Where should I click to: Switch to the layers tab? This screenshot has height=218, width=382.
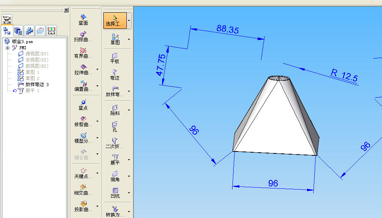pos(40,31)
